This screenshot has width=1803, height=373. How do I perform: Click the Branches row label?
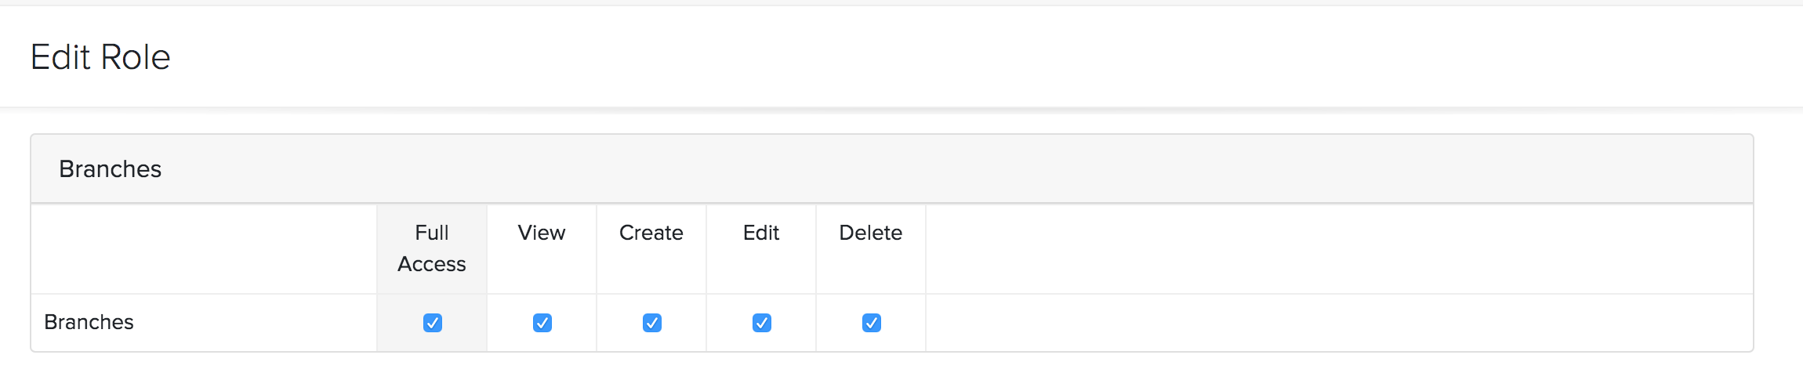89,322
